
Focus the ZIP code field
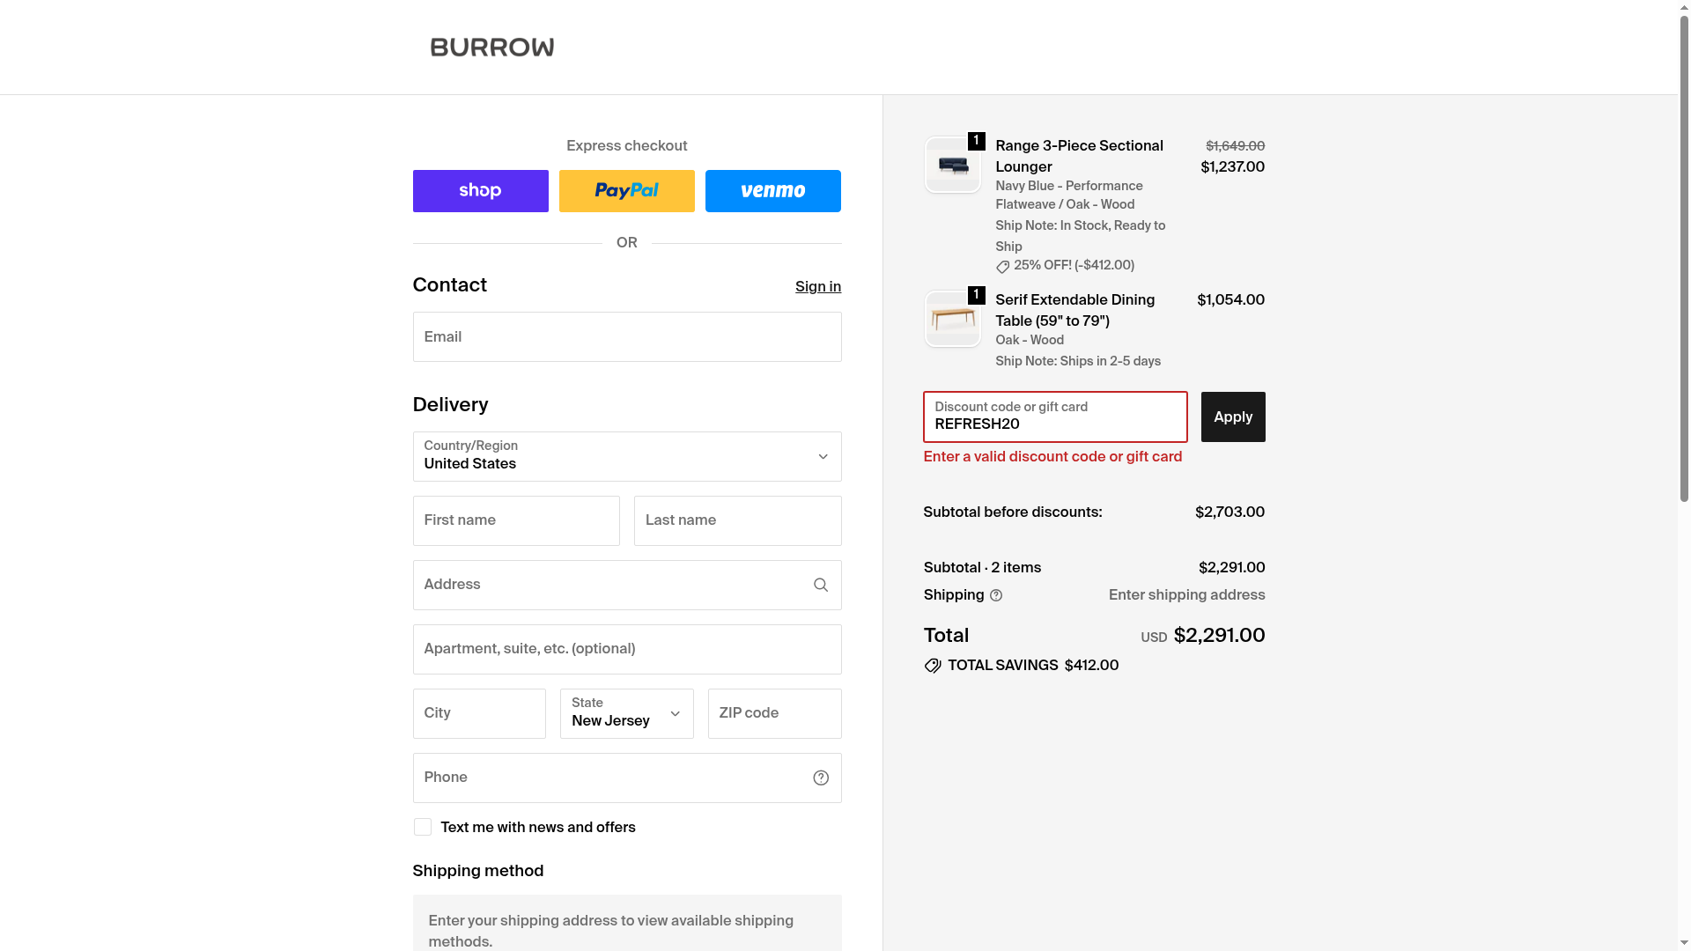775,713
